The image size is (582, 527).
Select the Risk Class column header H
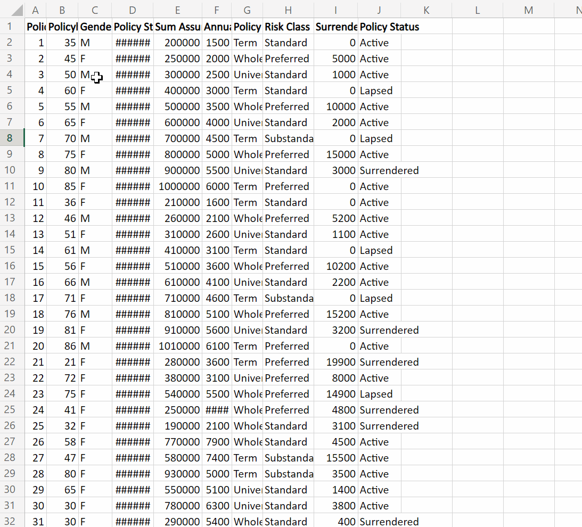[x=288, y=10]
